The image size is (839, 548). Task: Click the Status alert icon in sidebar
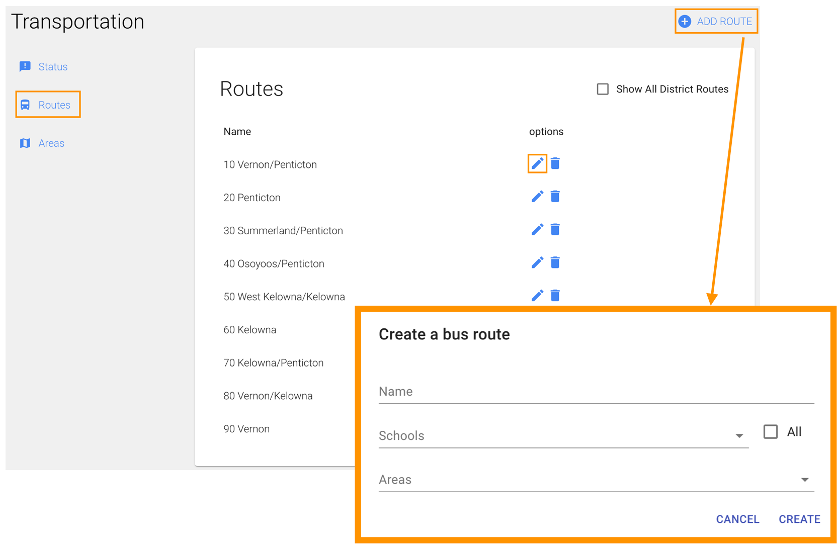pos(25,66)
